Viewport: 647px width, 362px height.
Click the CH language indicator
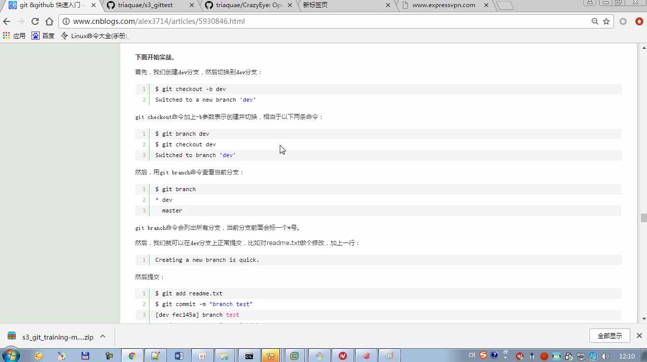click(x=472, y=355)
